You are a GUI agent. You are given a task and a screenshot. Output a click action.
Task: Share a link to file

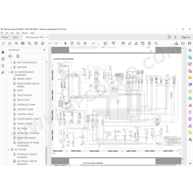tap(176, 43)
